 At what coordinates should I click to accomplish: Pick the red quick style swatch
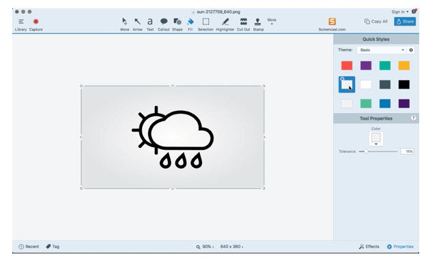347,65
